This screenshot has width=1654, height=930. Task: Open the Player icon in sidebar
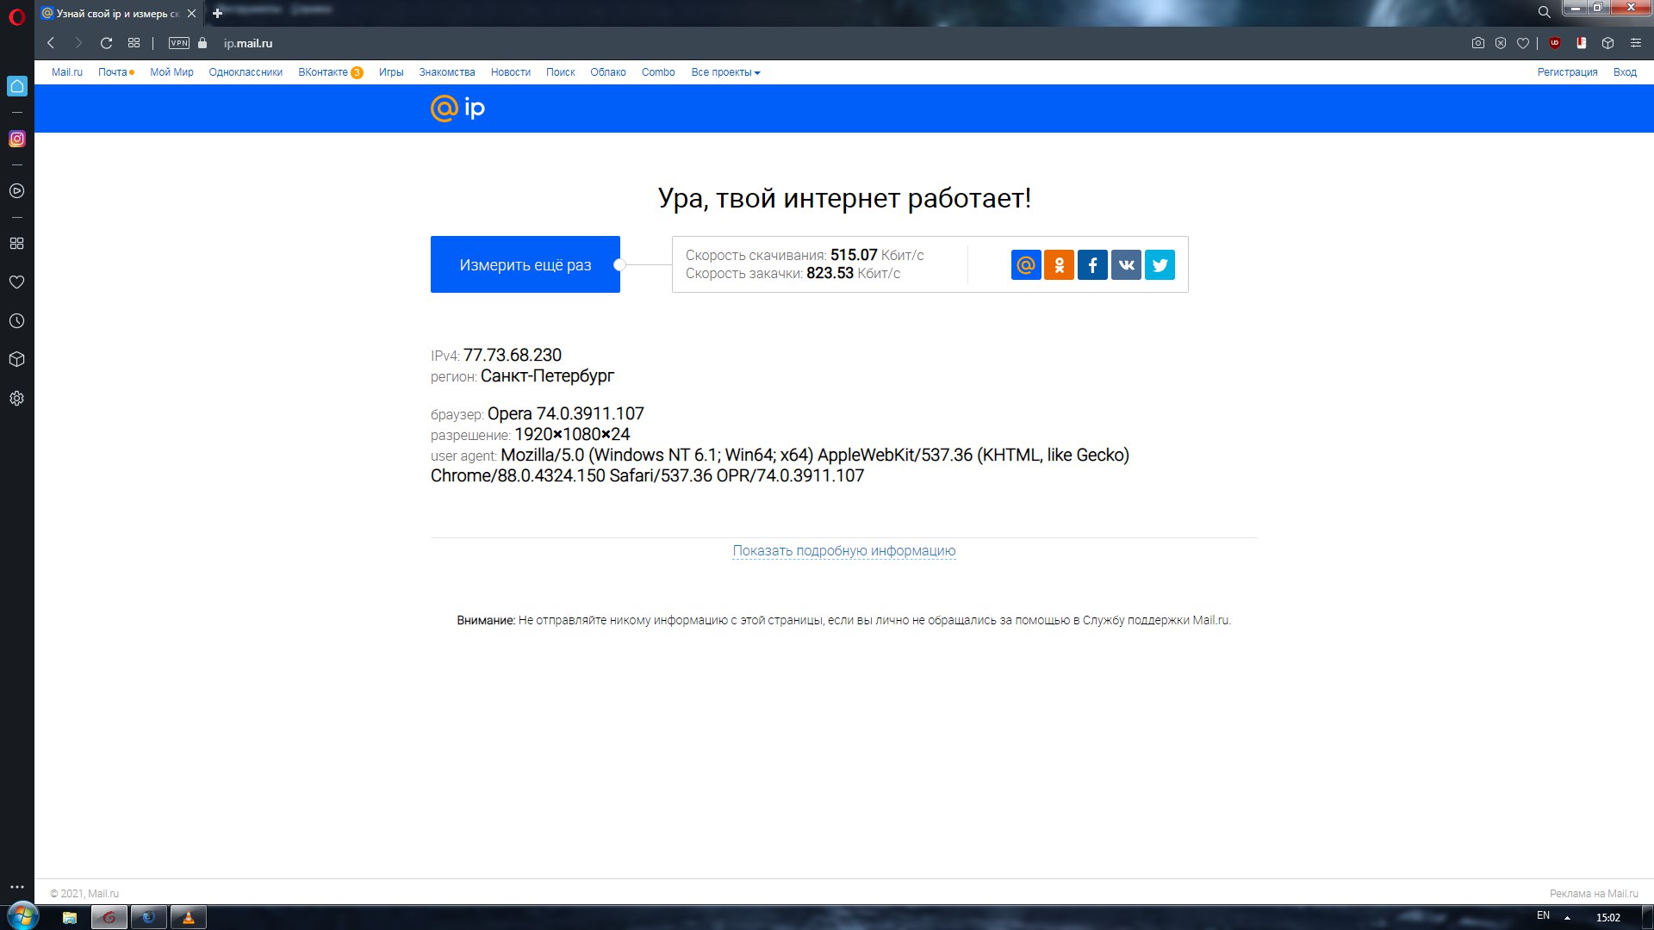[x=16, y=191]
